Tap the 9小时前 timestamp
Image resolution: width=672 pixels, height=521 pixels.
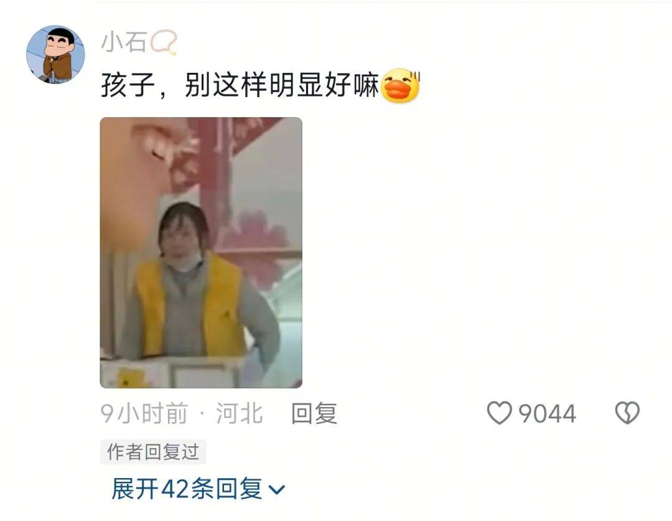[x=144, y=413]
